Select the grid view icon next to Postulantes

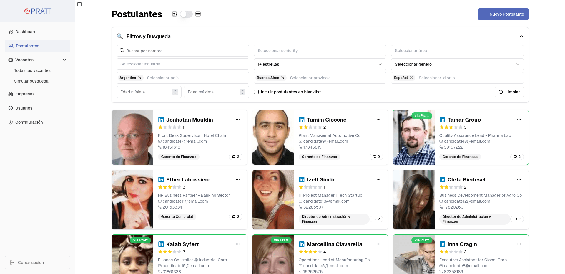coord(198,14)
